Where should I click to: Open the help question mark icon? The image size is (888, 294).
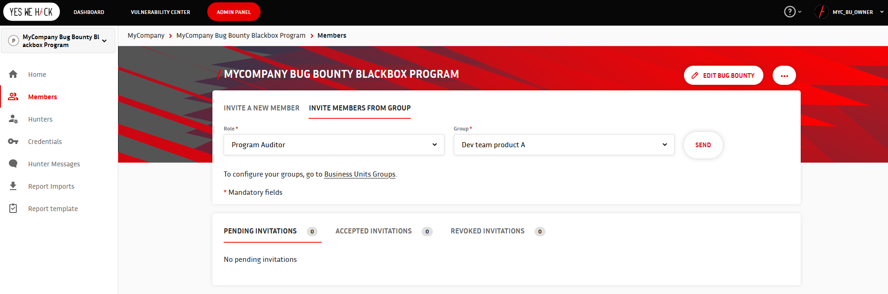[789, 12]
